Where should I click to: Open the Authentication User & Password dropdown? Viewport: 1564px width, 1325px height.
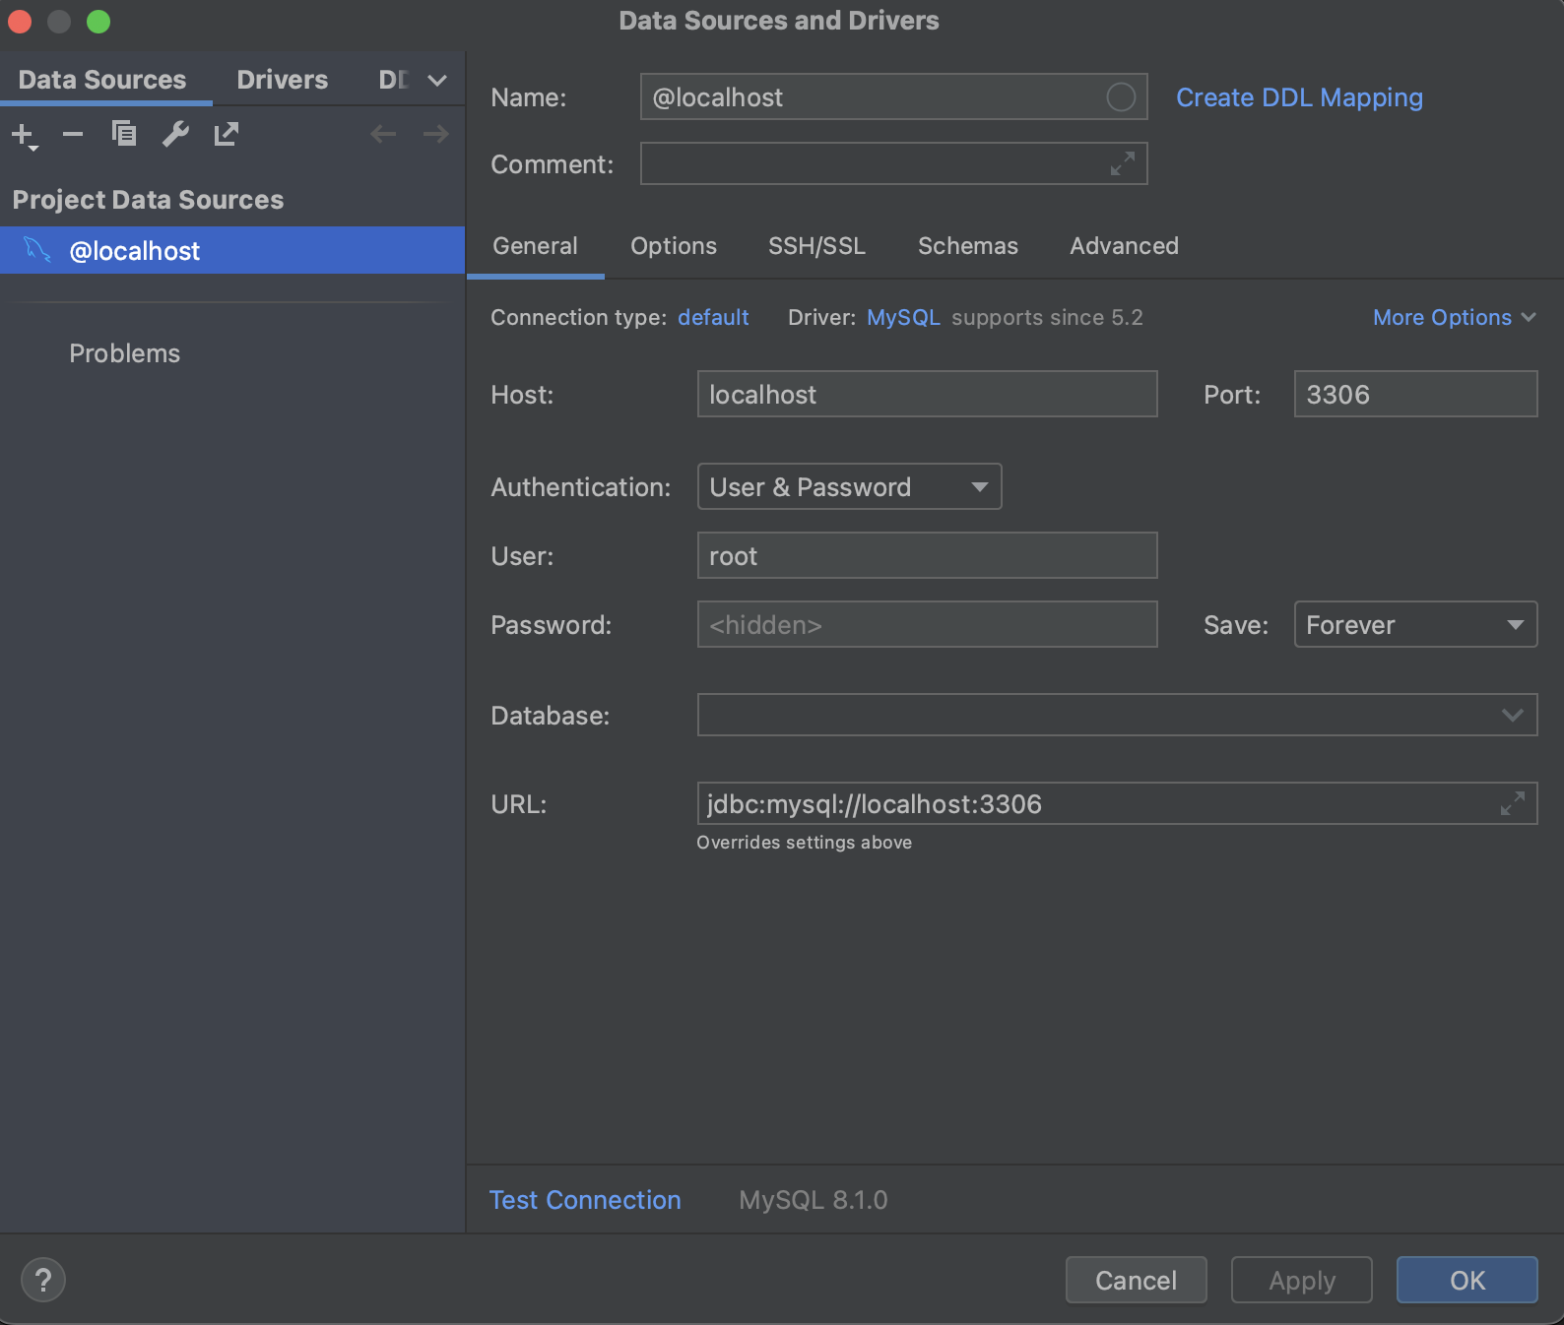tap(849, 486)
